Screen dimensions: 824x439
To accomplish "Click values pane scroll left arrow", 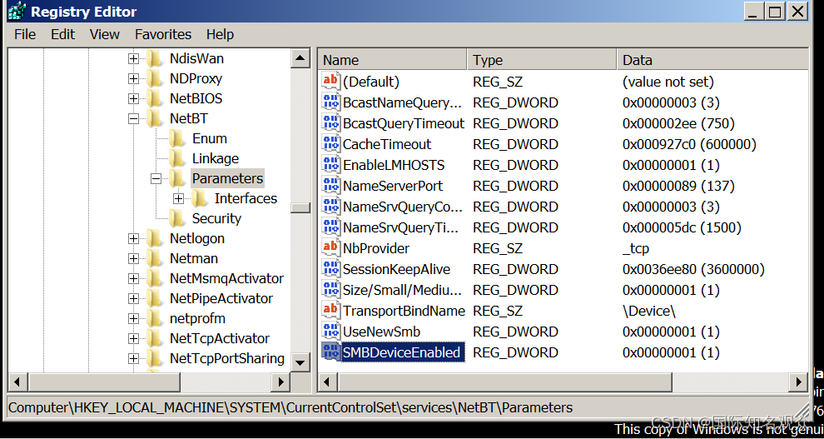I will pos(327,382).
